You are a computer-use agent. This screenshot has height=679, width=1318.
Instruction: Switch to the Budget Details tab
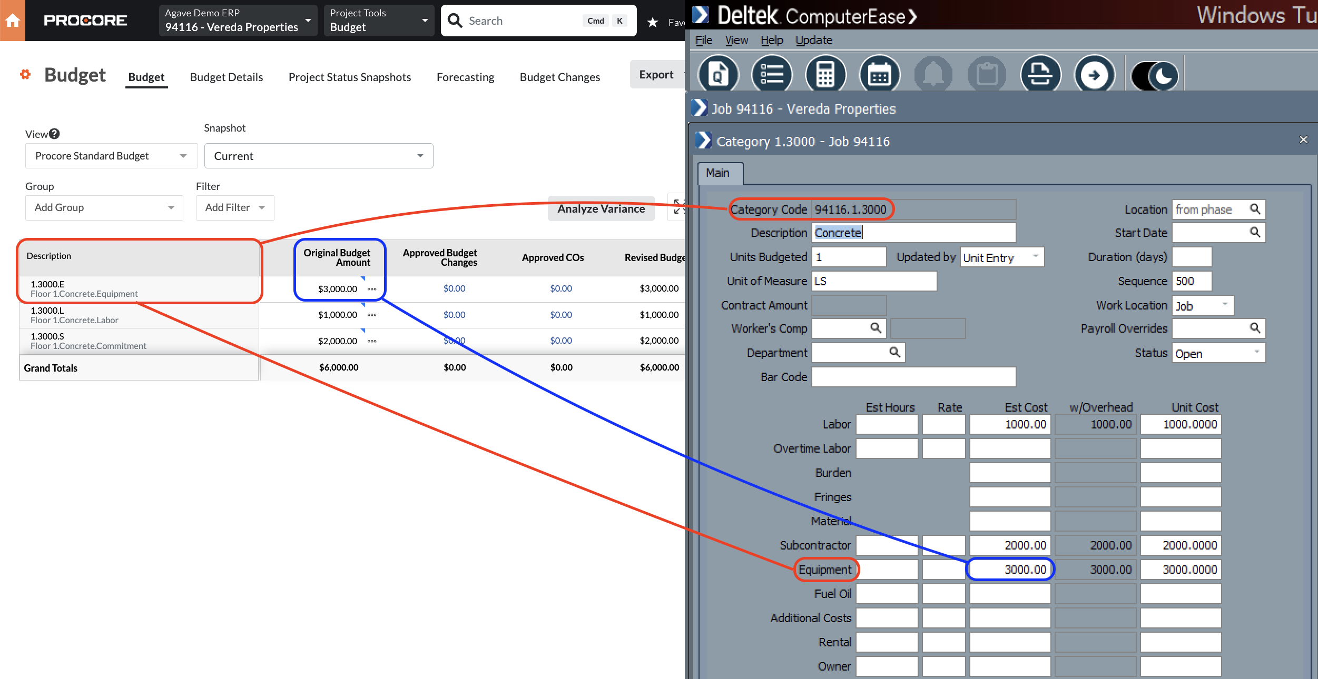tap(227, 77)
